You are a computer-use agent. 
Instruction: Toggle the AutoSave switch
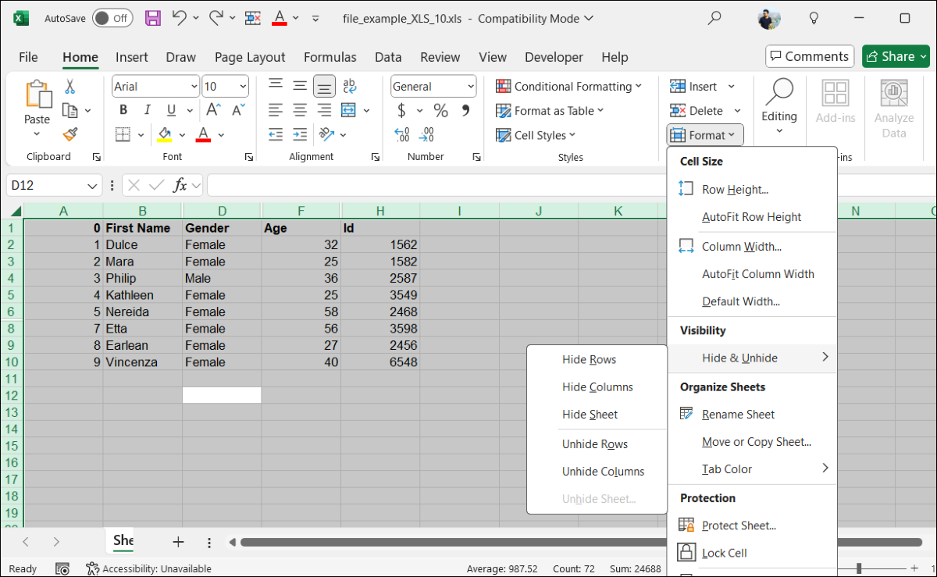point(112,18)
